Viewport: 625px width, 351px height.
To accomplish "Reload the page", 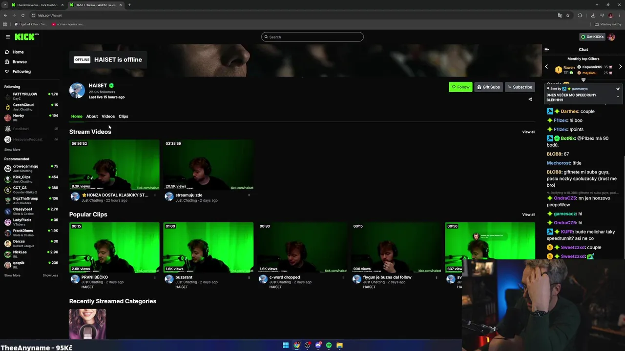I will (x=22, y=15).
